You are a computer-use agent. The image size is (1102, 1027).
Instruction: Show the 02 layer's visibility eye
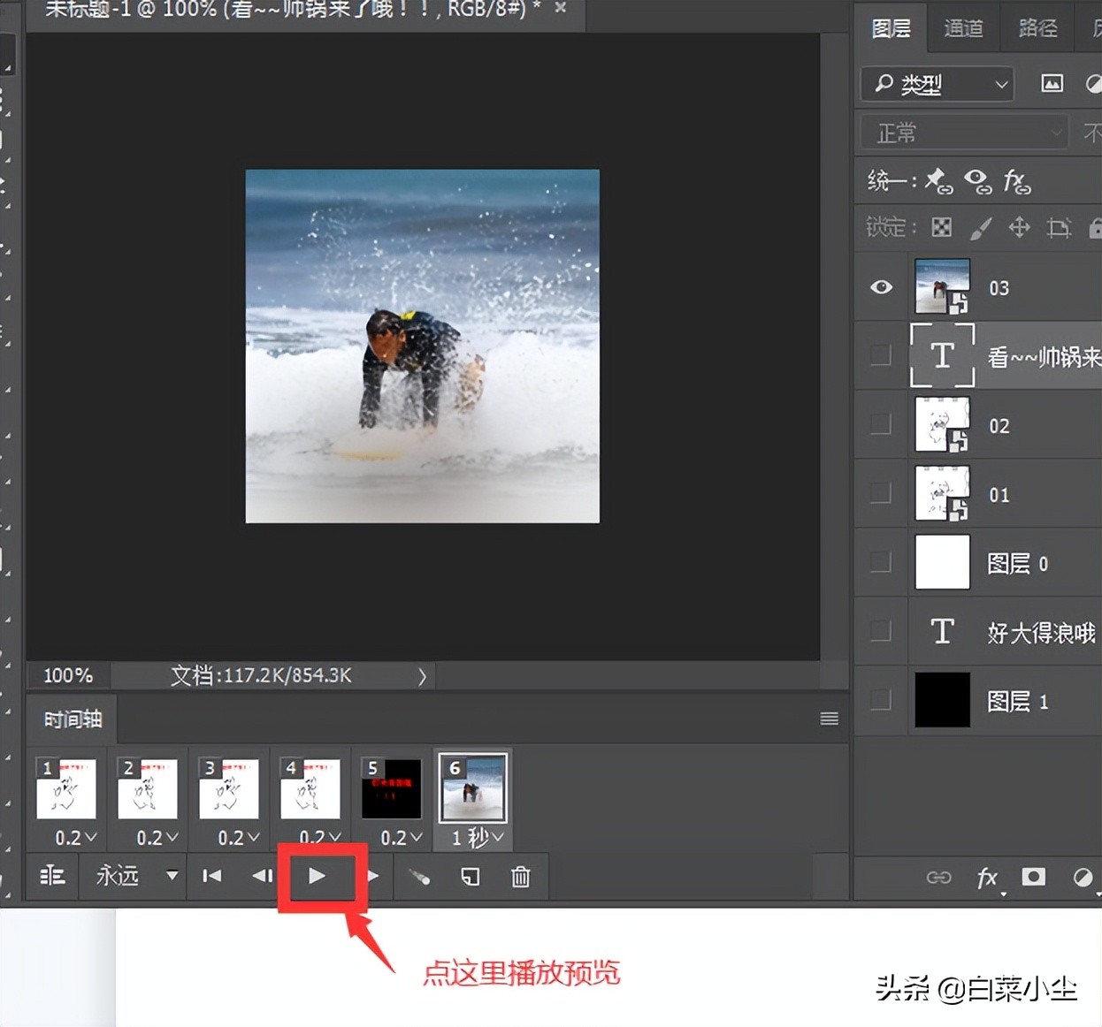pos(880,423)
